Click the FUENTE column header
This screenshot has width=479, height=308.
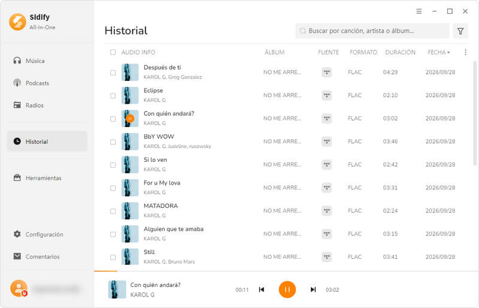pyautogui.click(x=328, y=52)
